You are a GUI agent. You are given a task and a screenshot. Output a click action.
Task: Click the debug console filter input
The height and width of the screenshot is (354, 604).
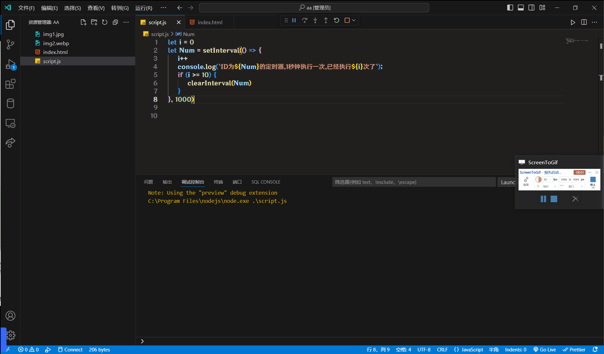(x=414, y=182)
